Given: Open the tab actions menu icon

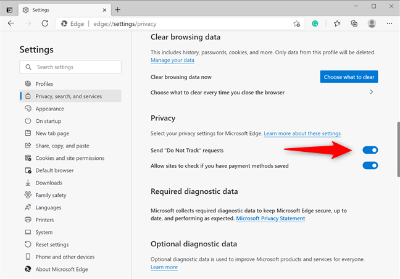Looking at the screenshot, I should tap(9, 10).
